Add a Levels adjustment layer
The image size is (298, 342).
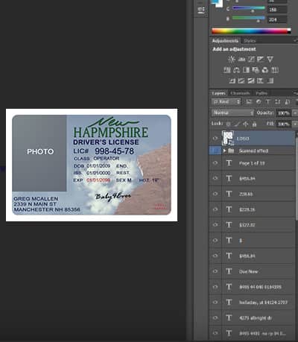tap(241, 59)
